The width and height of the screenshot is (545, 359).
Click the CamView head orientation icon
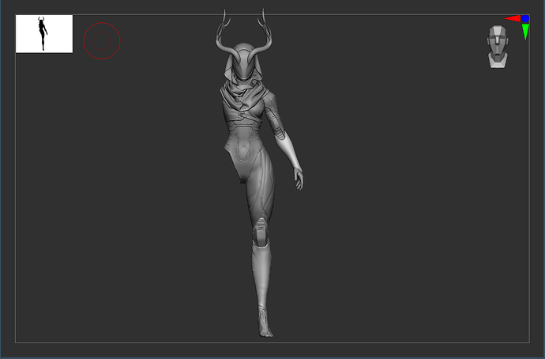coord(496,46)
